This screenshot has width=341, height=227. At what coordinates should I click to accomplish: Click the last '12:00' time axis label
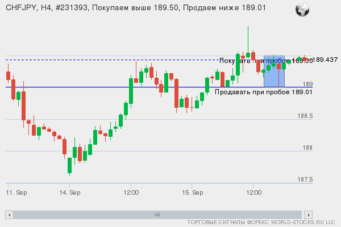(x=254, y=192)
